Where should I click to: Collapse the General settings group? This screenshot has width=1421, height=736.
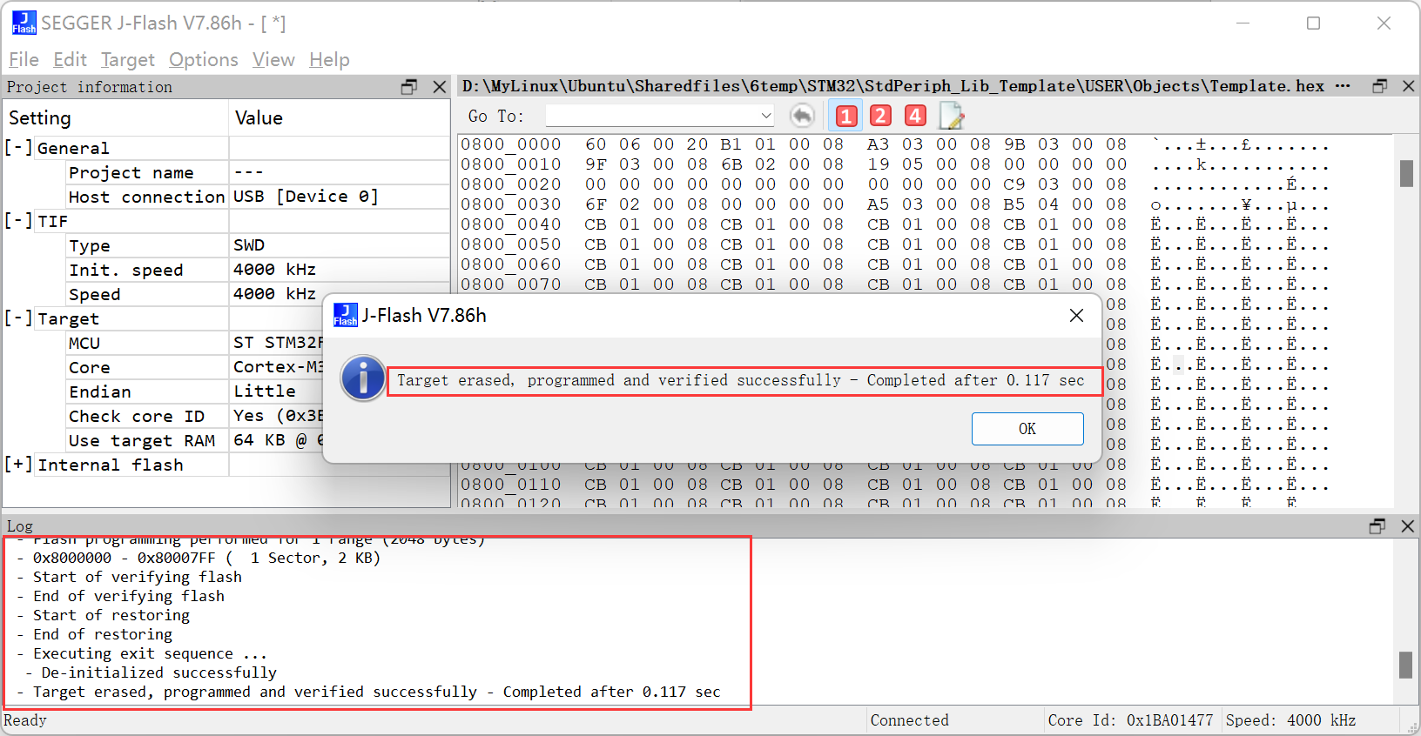point(18,148)
